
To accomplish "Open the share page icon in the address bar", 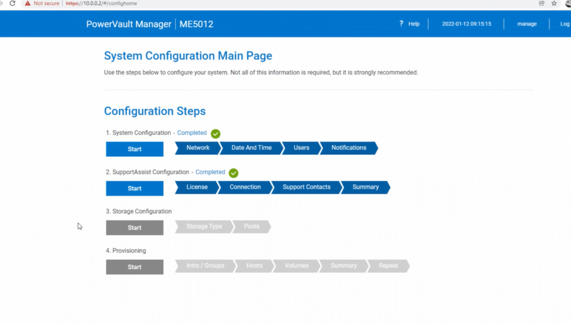I will [x=542, y=3].
